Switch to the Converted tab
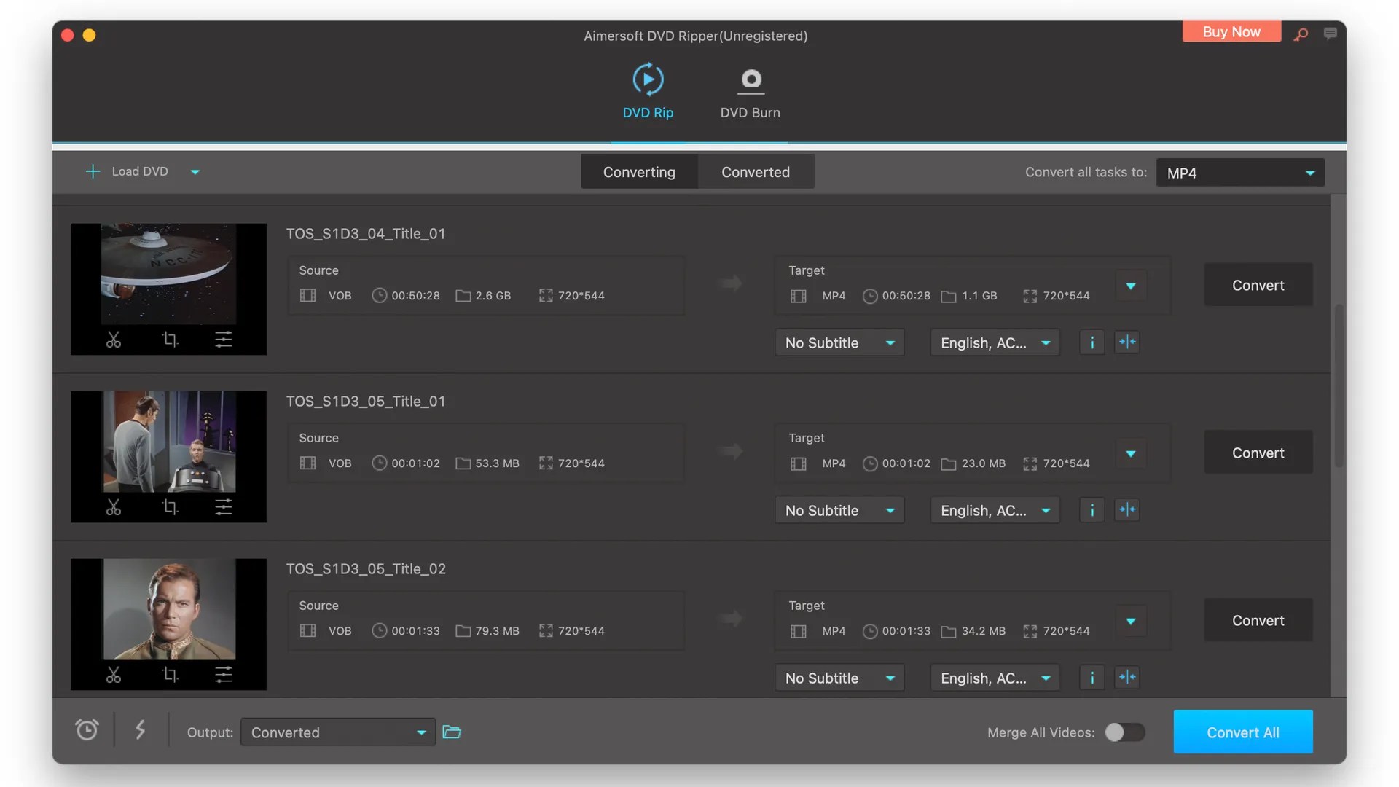This screenshot has height=787, width=1399. click(756, 172)
